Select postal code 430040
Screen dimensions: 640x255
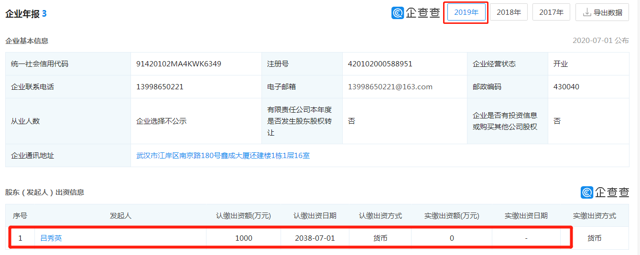pos(566,87)
